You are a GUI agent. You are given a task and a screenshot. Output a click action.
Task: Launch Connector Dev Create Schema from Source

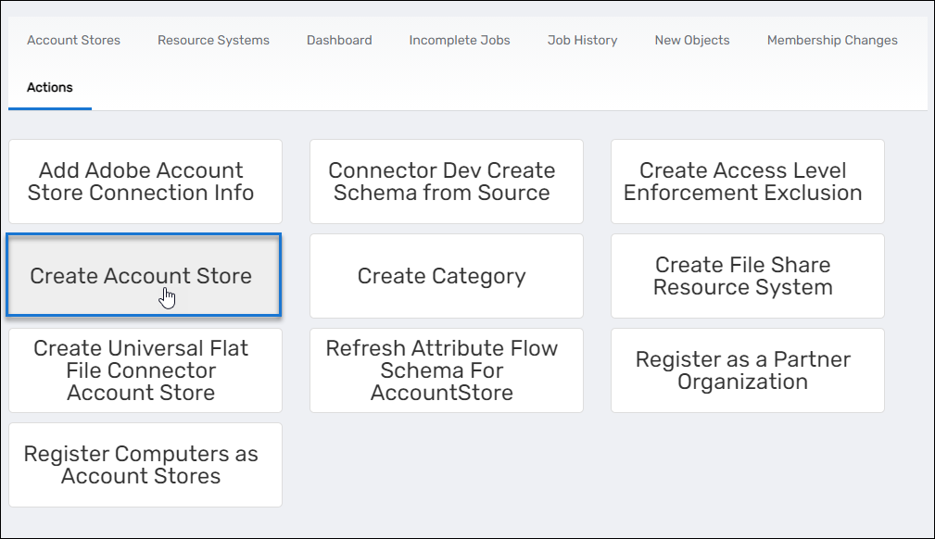point(446,182)
